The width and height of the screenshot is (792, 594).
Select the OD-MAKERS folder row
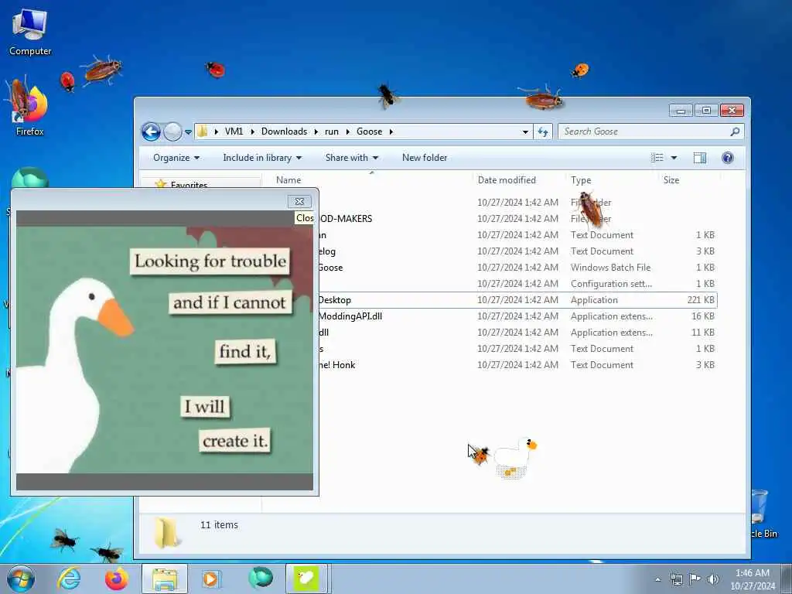[517, 219]
